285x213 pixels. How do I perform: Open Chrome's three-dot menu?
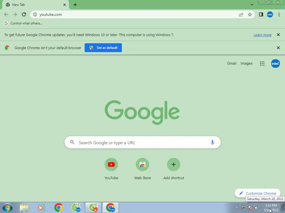[279, 14]
